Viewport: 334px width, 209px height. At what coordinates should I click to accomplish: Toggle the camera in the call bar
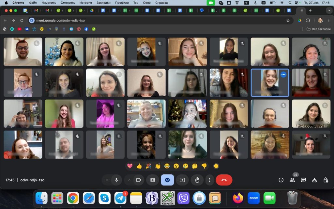139,180
